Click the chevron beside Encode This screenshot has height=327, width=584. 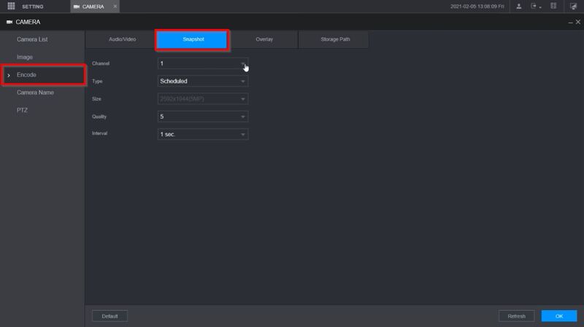pos(9,76)
